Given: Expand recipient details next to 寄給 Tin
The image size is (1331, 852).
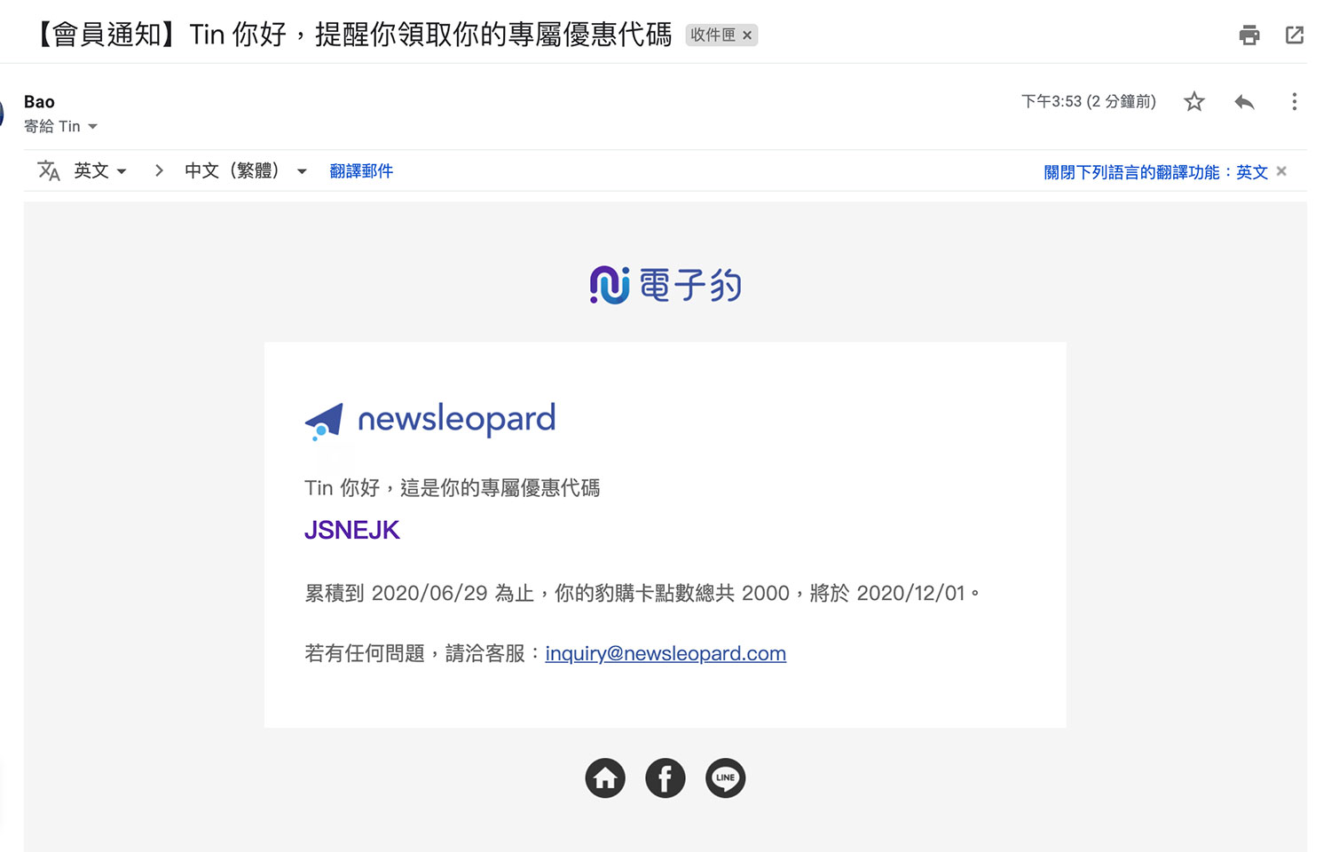Looking at the screenshot, I should point(92,127).
